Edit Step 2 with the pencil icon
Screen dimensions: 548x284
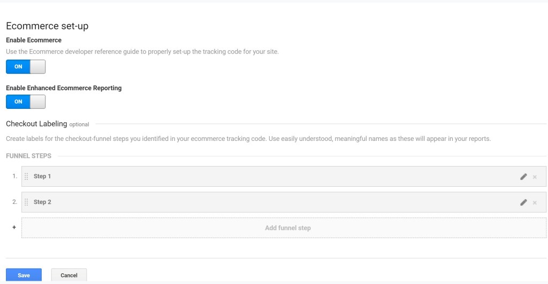pyautogui.click(x=523, y=202)
